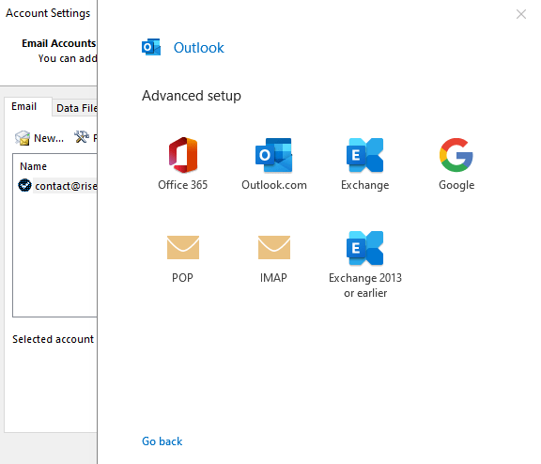Pick the Exchange account icon
The height and width of the screenshot is (464, 541).
pyautogui.click(x=365, y=155)
